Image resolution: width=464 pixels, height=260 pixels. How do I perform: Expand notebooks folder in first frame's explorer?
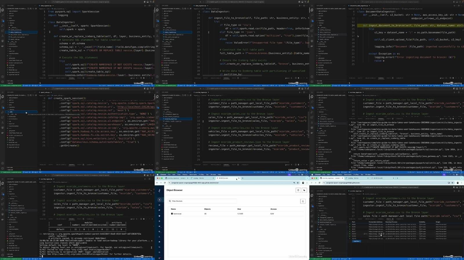pos(13,44)
